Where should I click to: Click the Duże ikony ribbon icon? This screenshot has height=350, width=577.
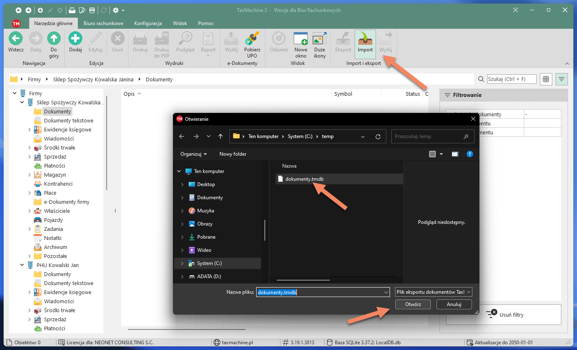[320, 39]
